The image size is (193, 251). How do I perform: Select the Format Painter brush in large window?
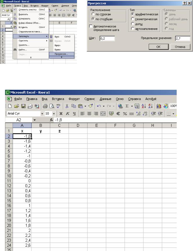tap(91, 106)
